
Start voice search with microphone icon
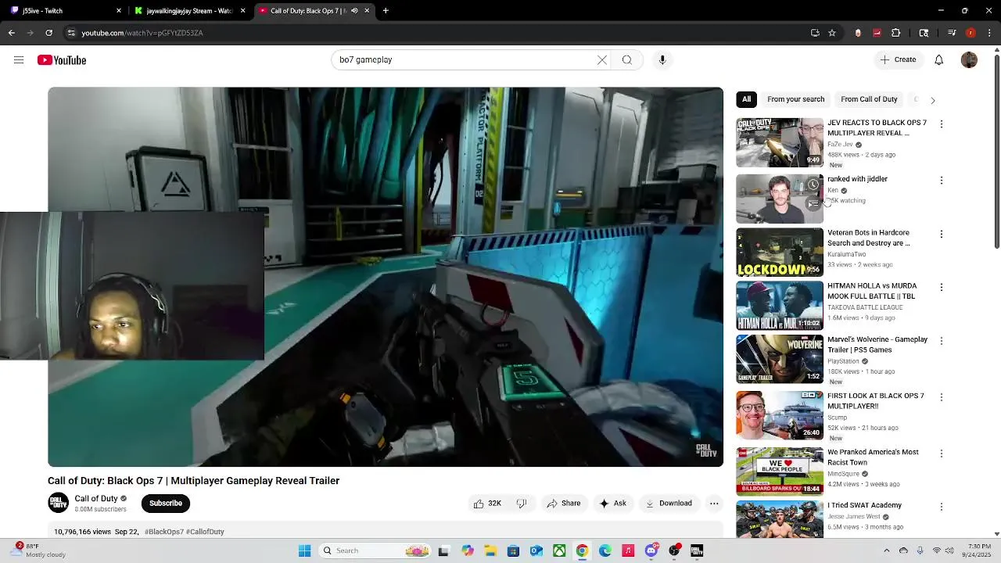662,60
